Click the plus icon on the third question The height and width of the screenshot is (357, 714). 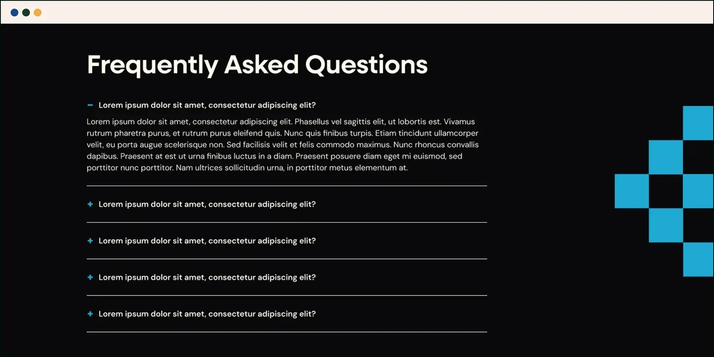[x=90, y=241]
